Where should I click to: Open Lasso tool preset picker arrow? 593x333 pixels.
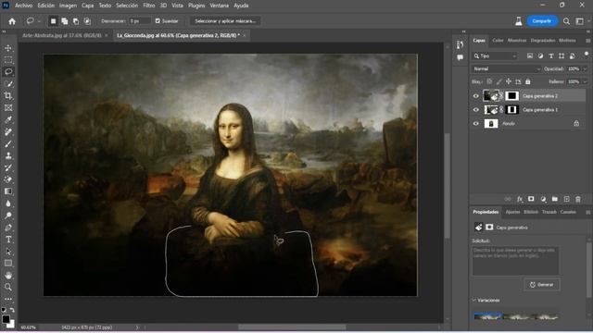point(39,21)
